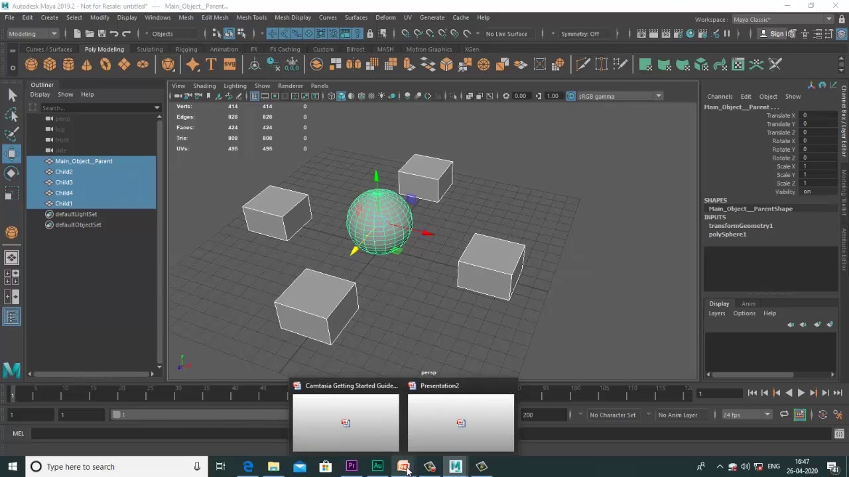Click the IPR render icon
Screen dimensions: 849x477
[x=666, y=34]
